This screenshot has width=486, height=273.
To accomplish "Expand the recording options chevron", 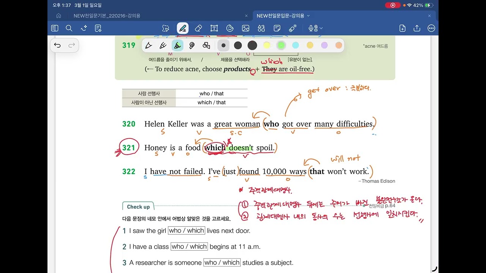I will pos(321,28).
